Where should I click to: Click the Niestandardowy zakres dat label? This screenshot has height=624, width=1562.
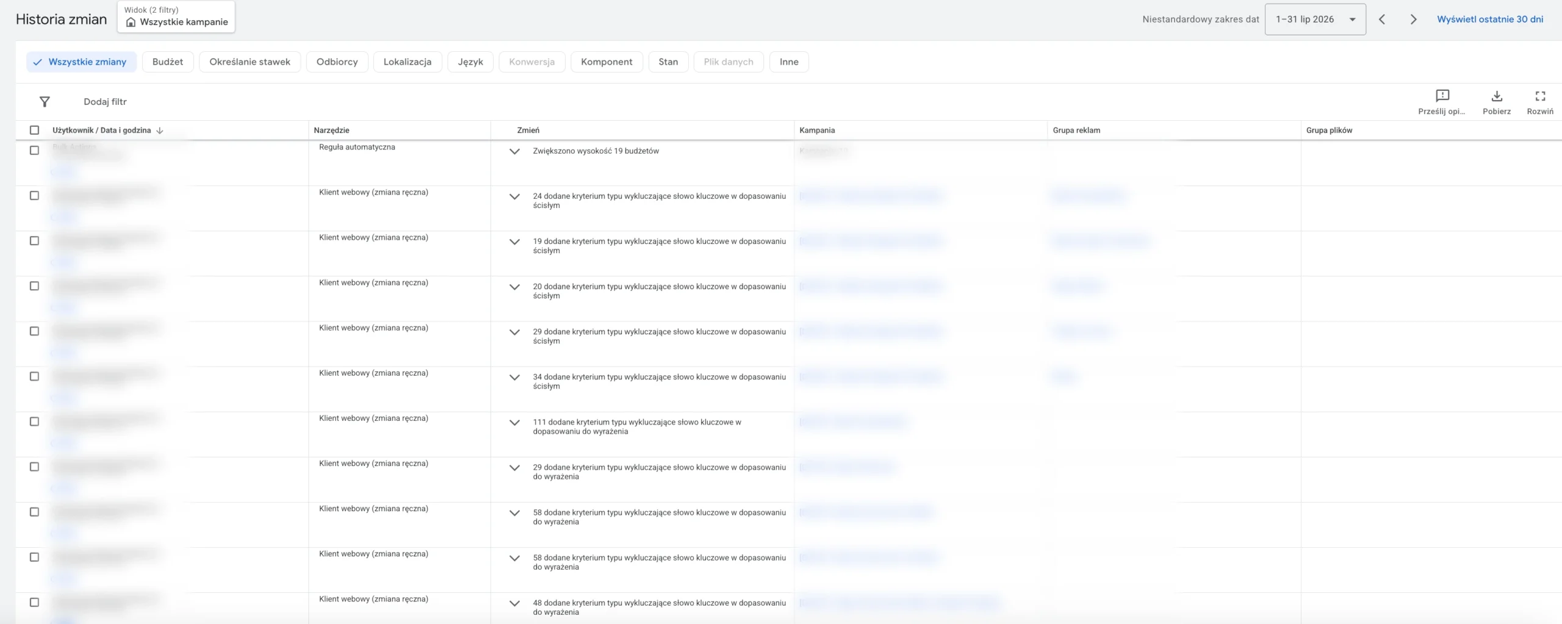1201,20
